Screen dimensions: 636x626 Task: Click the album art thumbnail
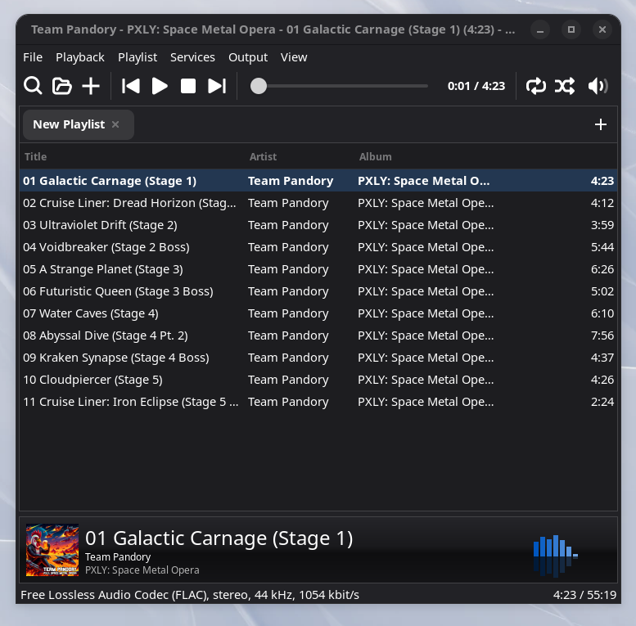click(x=52, y=550)
